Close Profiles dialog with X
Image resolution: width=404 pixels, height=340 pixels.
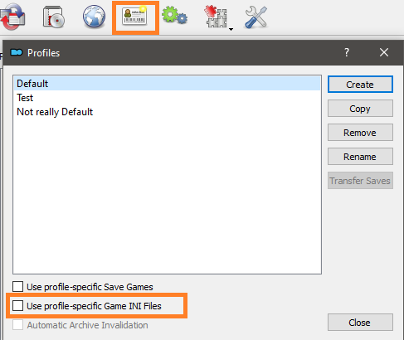click(x=384, y=52)
